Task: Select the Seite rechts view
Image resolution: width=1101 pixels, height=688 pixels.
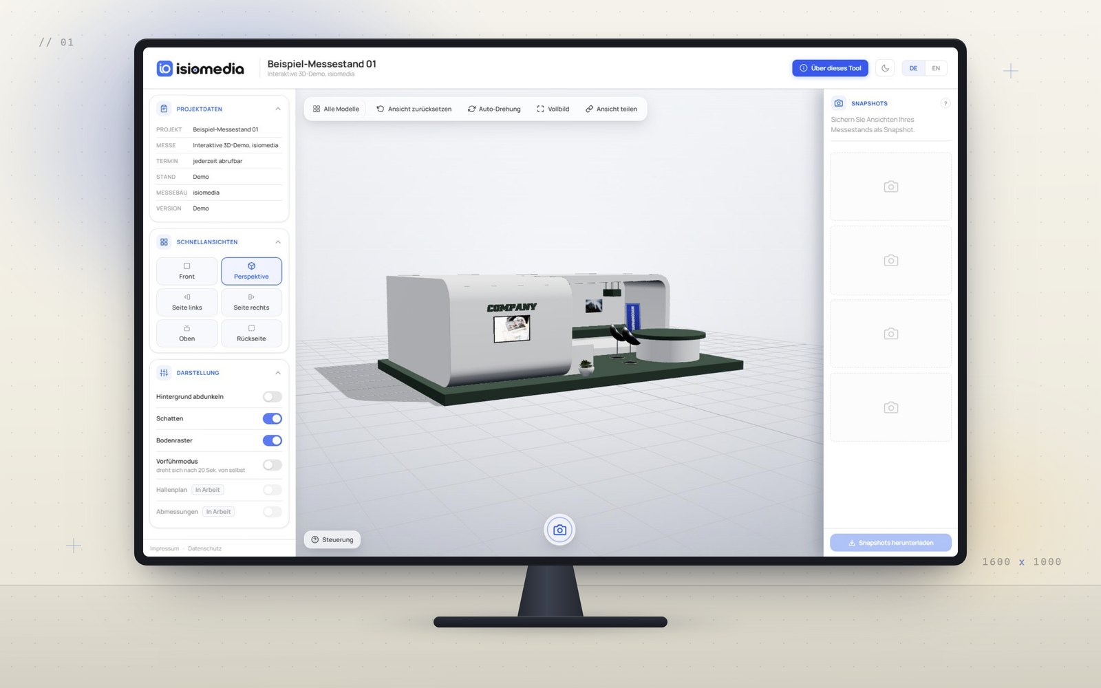Action: [251, 302]
